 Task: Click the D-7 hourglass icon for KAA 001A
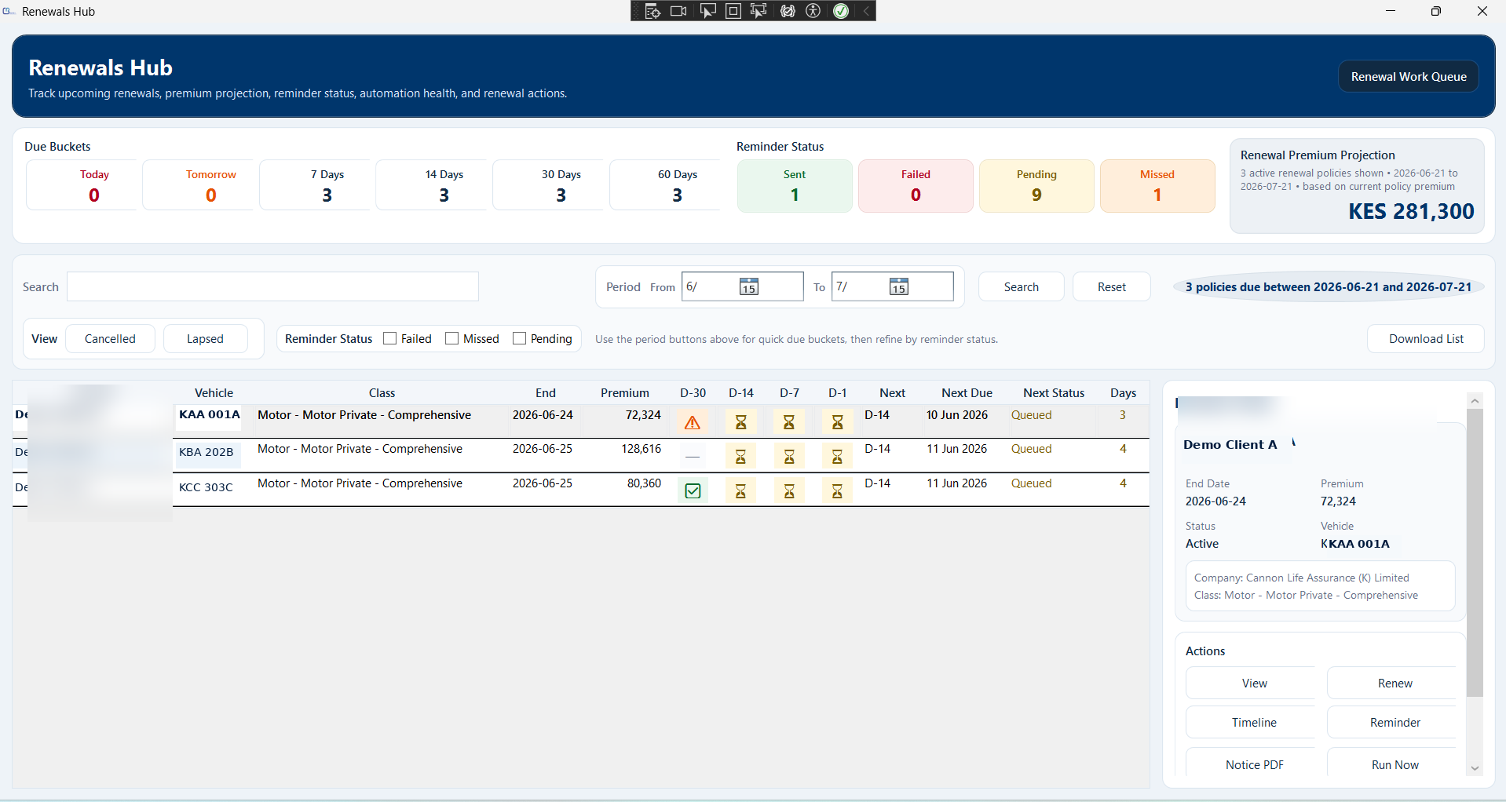[x=789, y=423]
